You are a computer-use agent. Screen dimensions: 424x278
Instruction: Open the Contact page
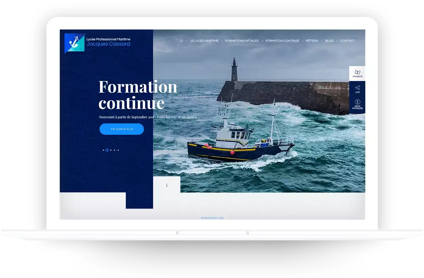[x=347, y=41]
